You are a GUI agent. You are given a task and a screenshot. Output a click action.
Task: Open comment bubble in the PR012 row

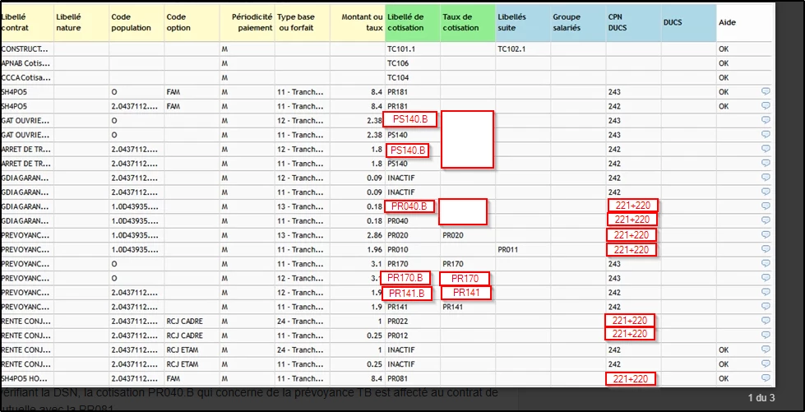[x=766, y=335]
